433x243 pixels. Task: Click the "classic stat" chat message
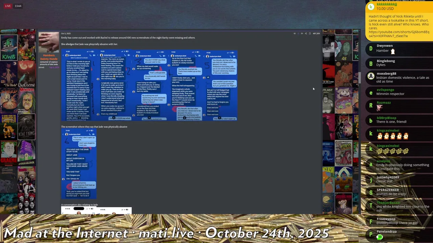click(385, 181)
